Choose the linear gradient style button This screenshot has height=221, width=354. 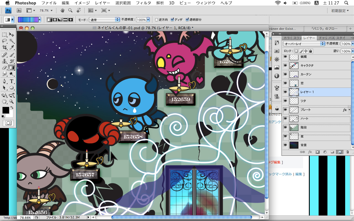[x=50, y=20]
